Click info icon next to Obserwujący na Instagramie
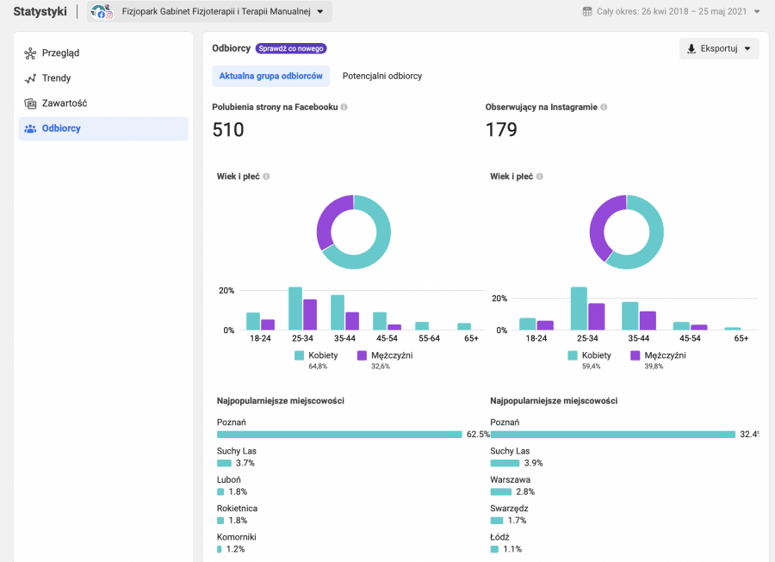The image size is (775, 562). [604, 108]
